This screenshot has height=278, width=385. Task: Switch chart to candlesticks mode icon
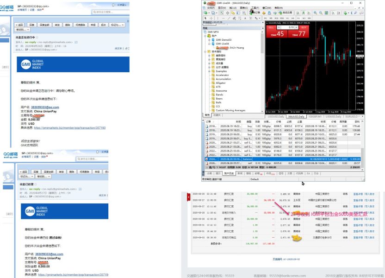[x=304, y=13]
